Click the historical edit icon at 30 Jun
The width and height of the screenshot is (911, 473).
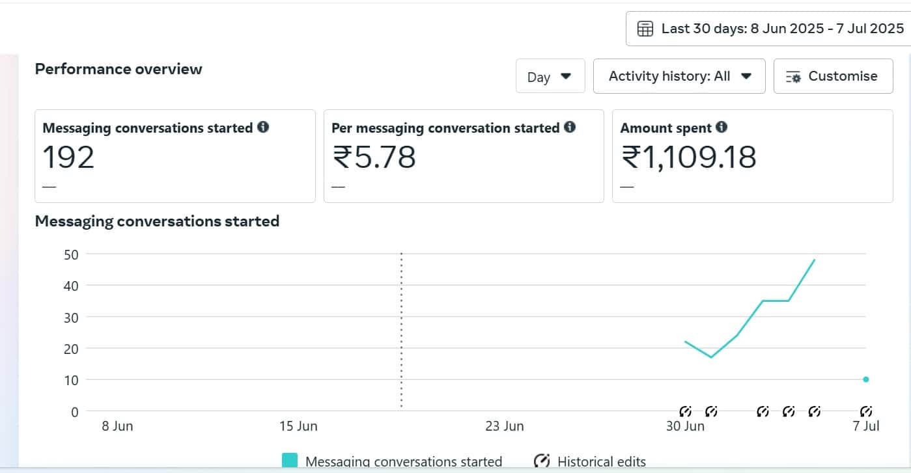click(685, 411)
